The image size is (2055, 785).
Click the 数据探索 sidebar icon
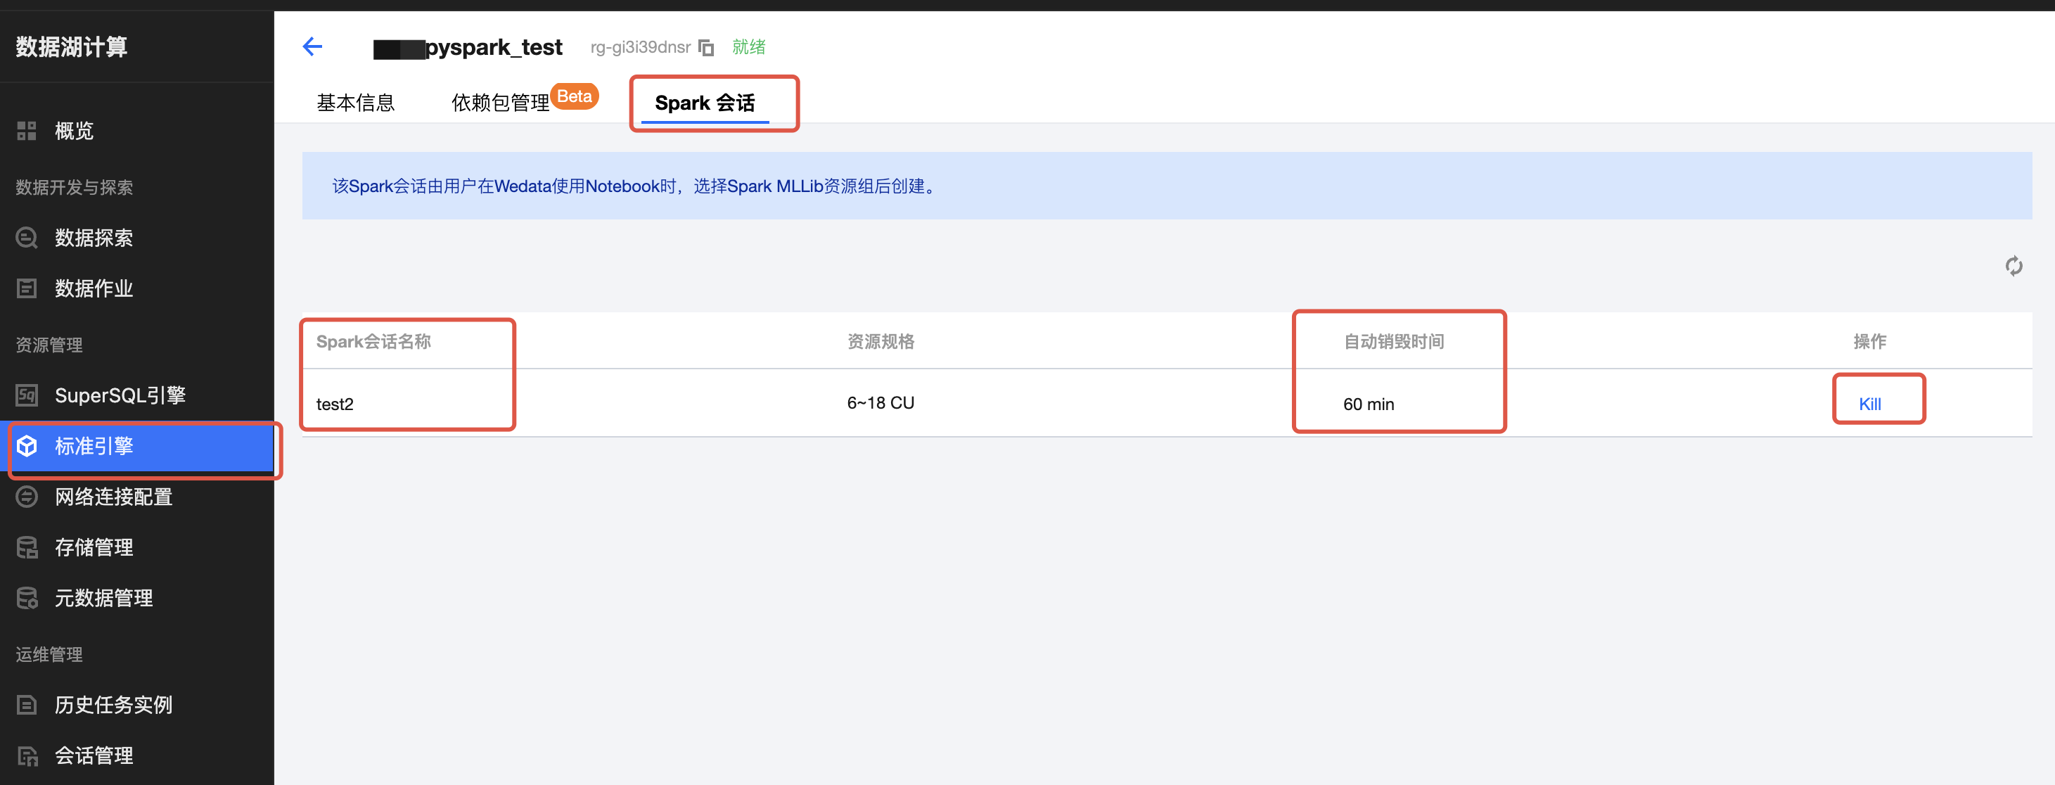click(x=27, y=238)
